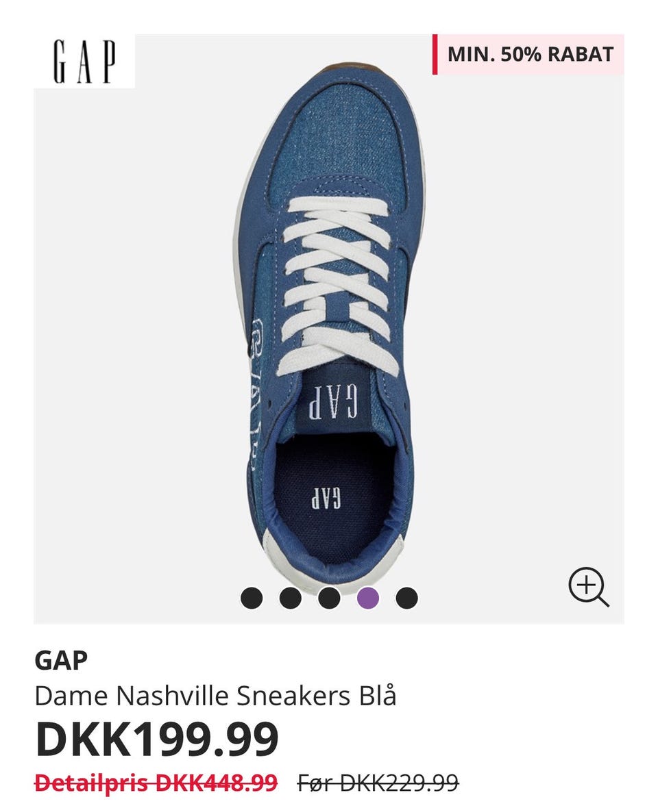Image resolution: width=658 pixels, height=808 pixels.
Task: Select the fifth image carousel dot
Action: (407, 598)
